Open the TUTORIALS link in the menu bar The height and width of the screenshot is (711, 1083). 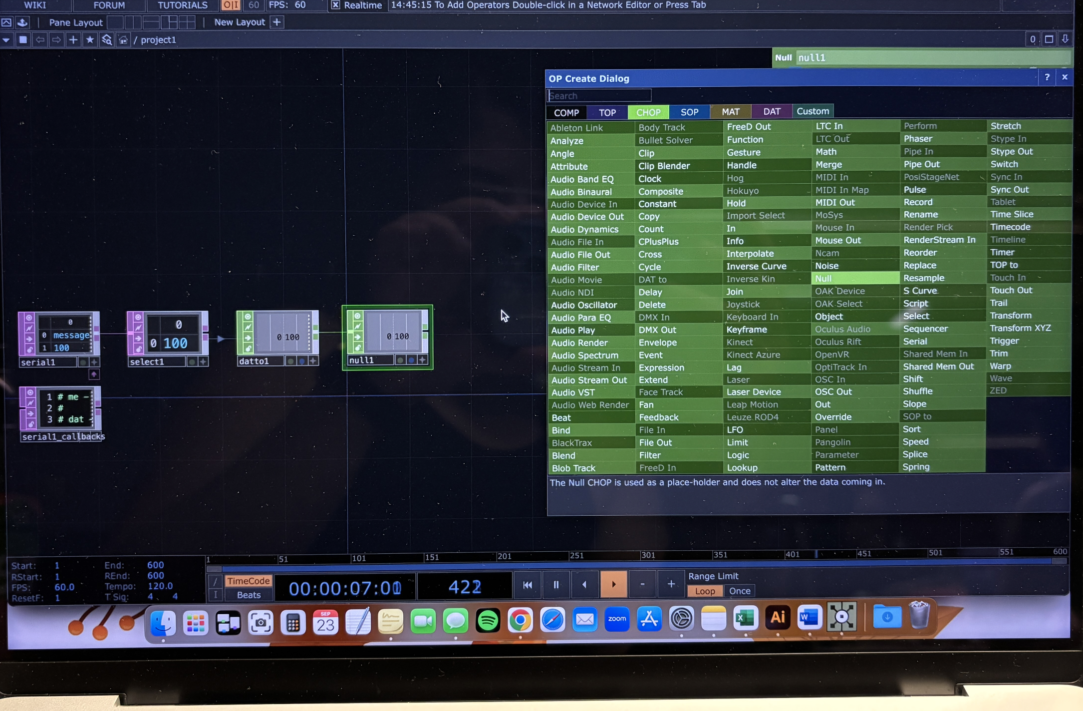pos(182,5)
